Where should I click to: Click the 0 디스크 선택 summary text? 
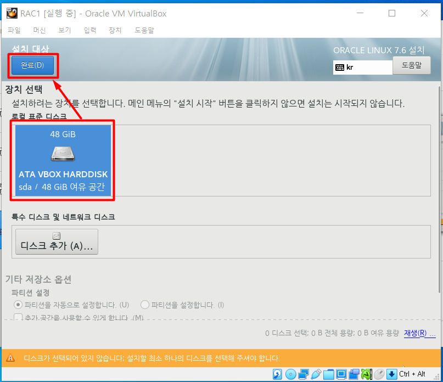coord(332,333)
